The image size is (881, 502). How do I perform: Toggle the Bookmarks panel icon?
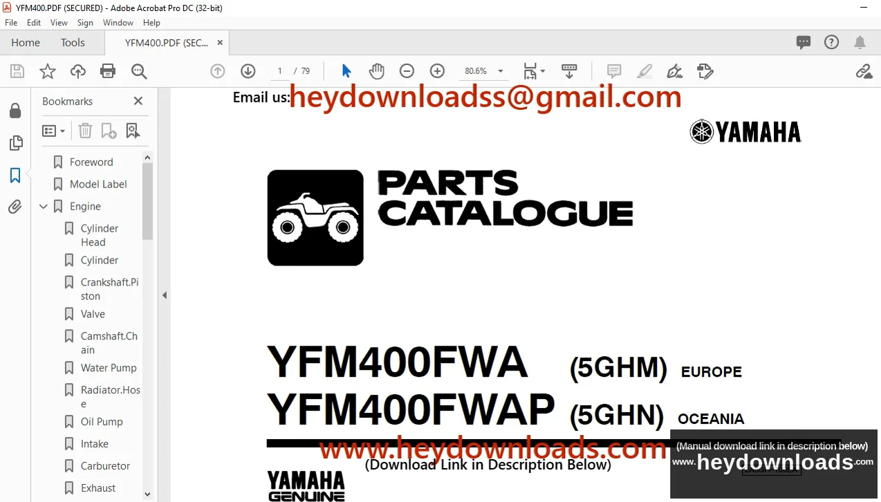click(x=15, y=175)
